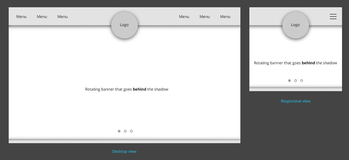Select the third slide dot in responsive banner
Image resolution: width=349 pixels, height=160 pixels.
302,80
